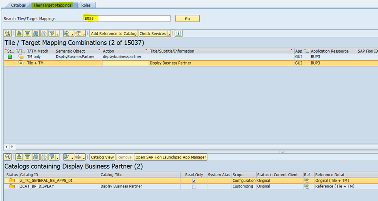Click the Catalog ID column header
The height and width of the screenshot is (201, 378).
(60, 175)
